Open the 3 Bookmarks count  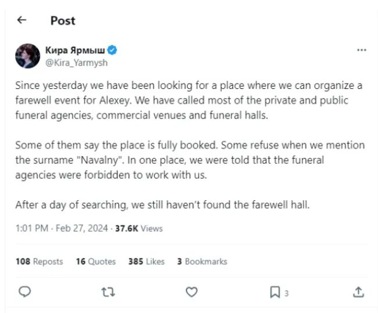tap(202, 261)
